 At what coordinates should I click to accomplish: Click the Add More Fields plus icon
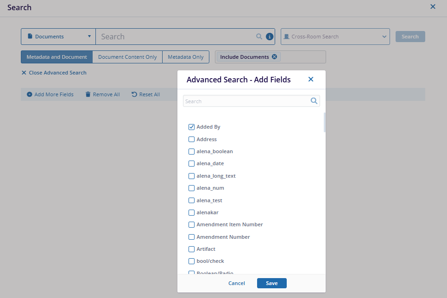(30, 94)
